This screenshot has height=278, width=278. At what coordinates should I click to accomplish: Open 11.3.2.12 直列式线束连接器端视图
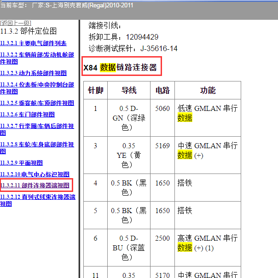coord(38,200)
